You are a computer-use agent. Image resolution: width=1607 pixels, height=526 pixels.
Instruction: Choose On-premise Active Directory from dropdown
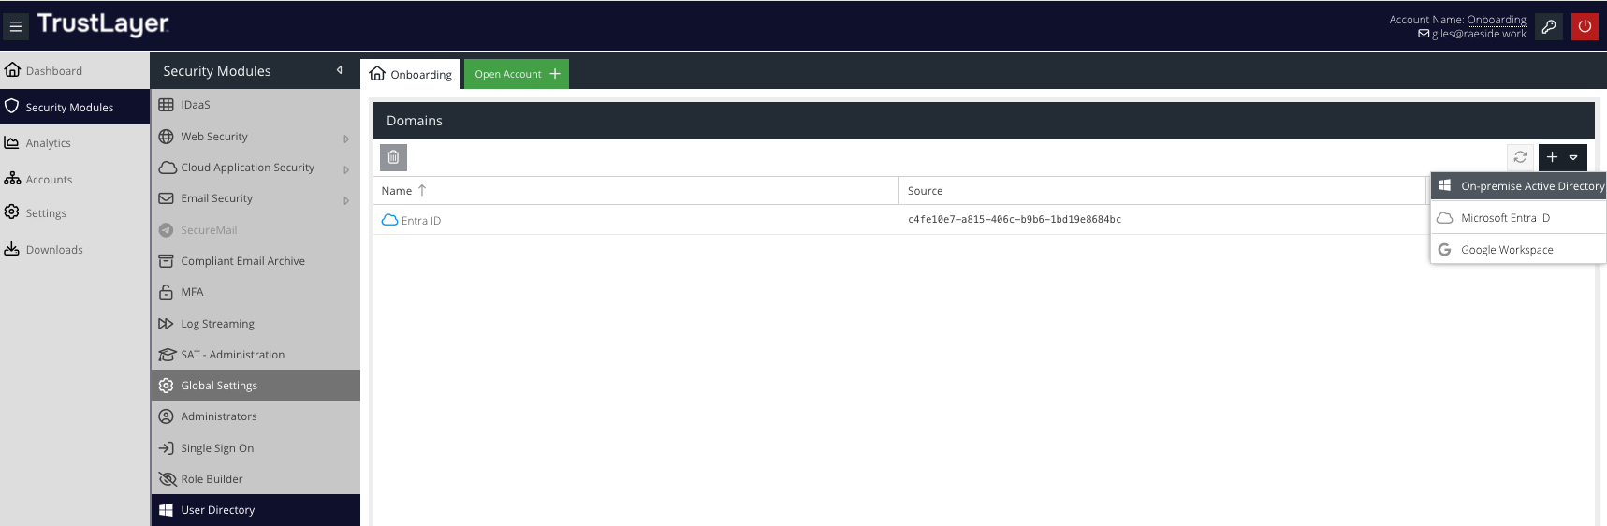(1518, 186)
